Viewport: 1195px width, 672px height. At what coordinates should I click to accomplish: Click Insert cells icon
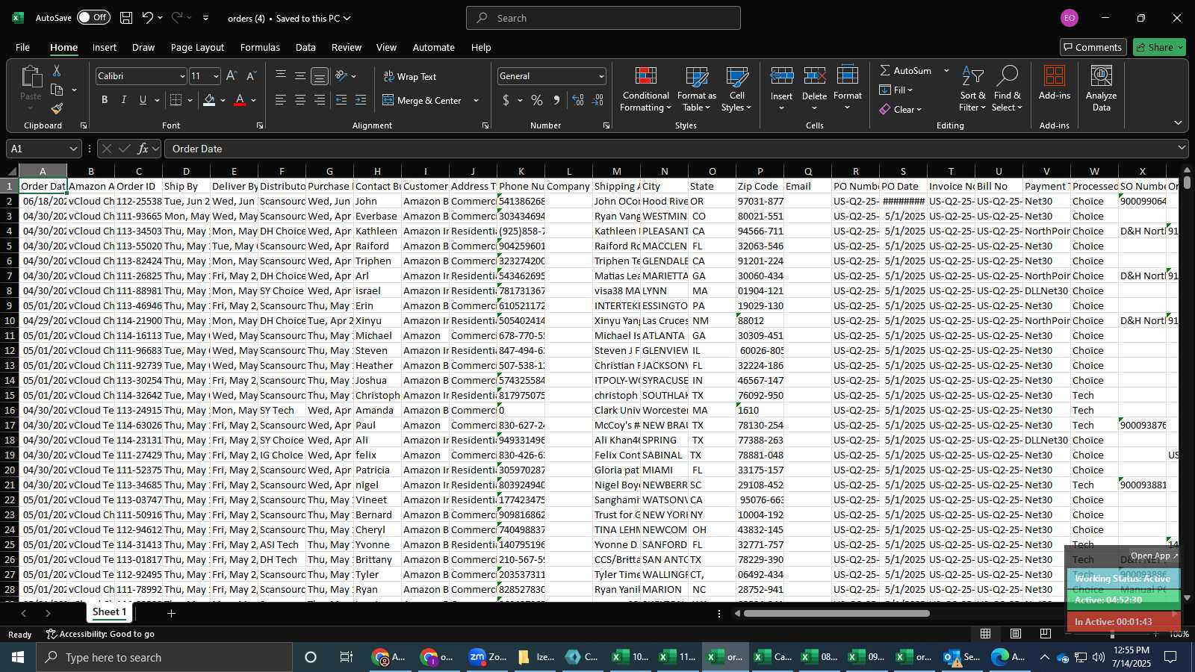[781, 76]
